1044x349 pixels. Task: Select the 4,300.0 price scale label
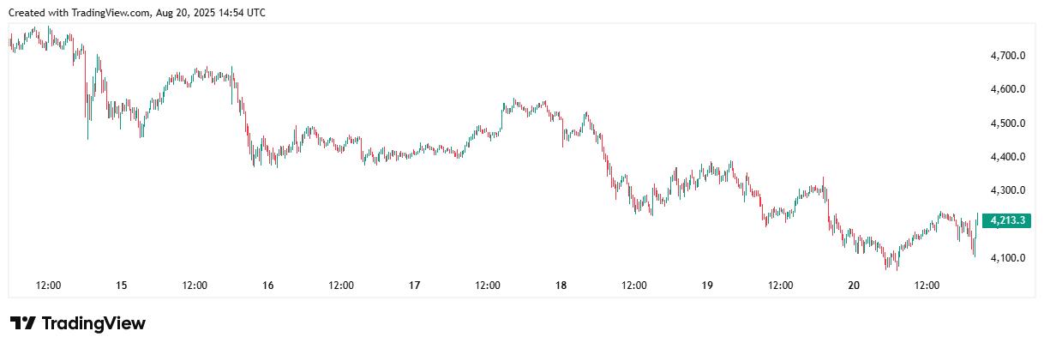[x=1008, y=190]
